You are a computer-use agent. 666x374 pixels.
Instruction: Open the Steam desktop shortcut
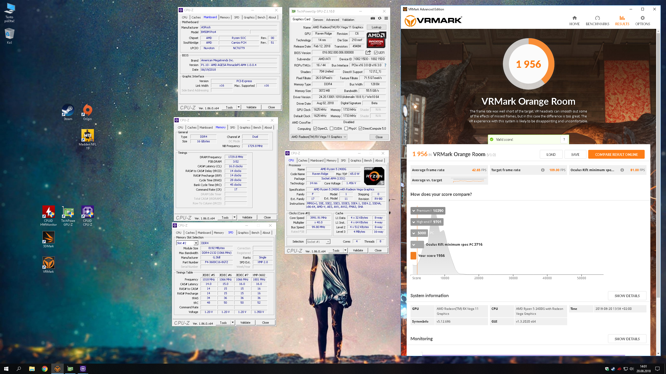tap(68, 112)
